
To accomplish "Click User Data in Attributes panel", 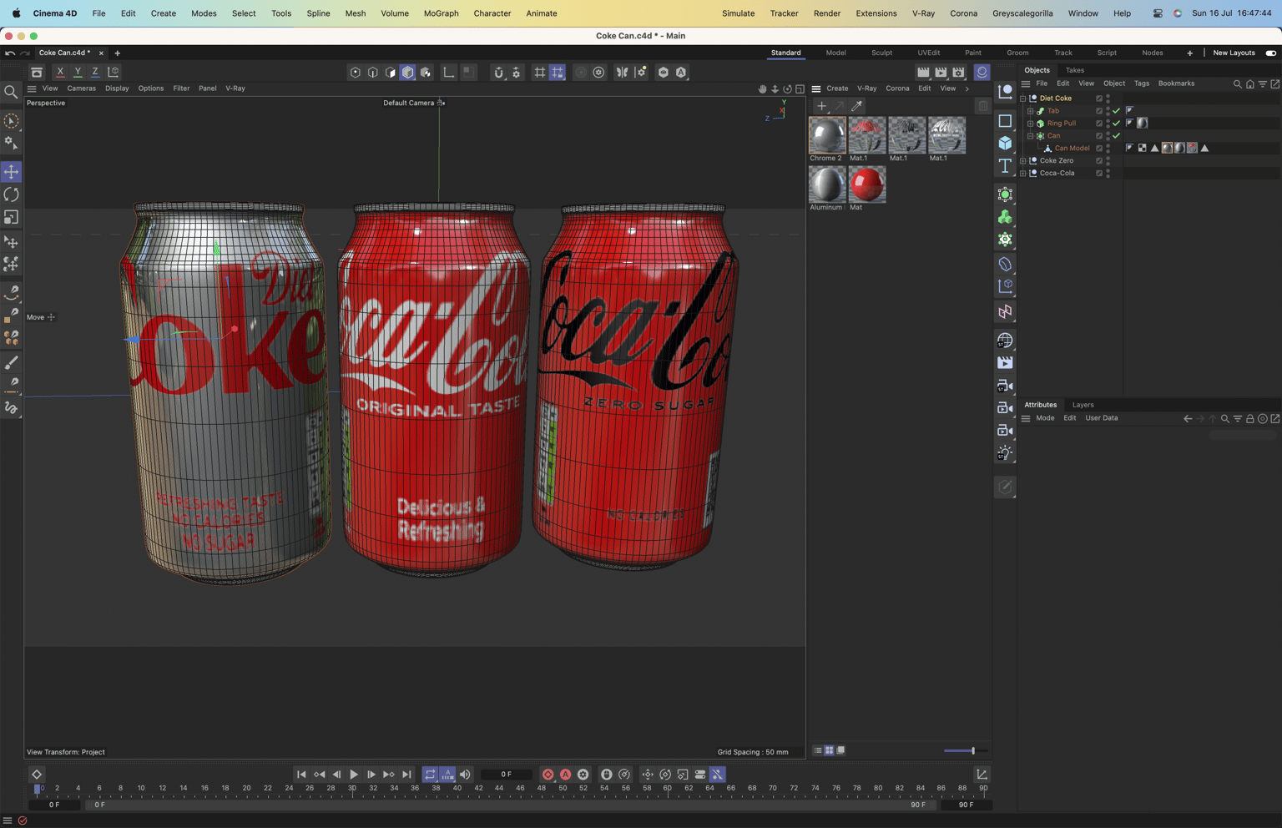I will (x=1101, y=418).
